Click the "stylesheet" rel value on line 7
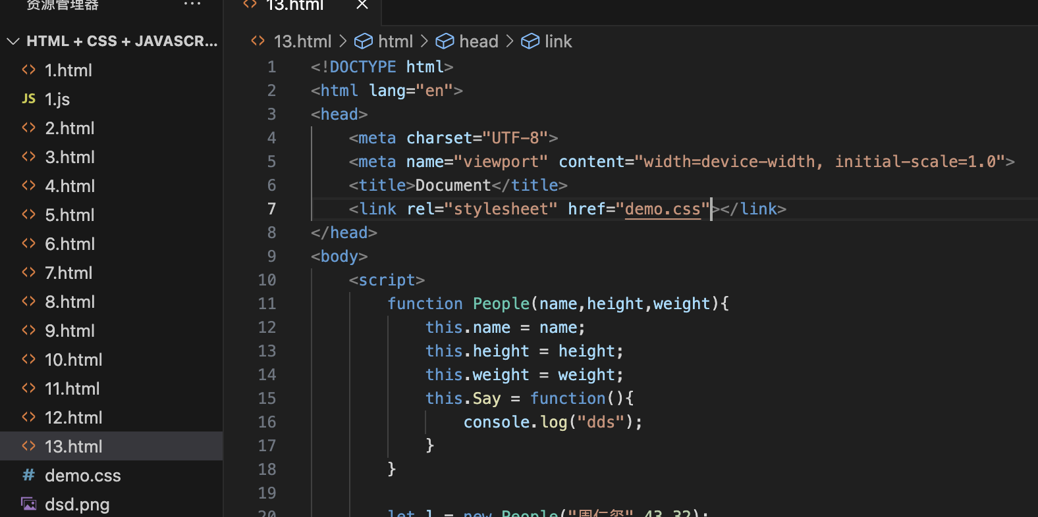The image size is (1038, 517). click(501, 209)
